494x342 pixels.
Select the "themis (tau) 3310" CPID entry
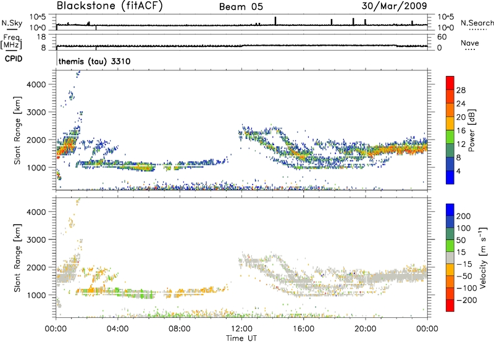(94, 61)
